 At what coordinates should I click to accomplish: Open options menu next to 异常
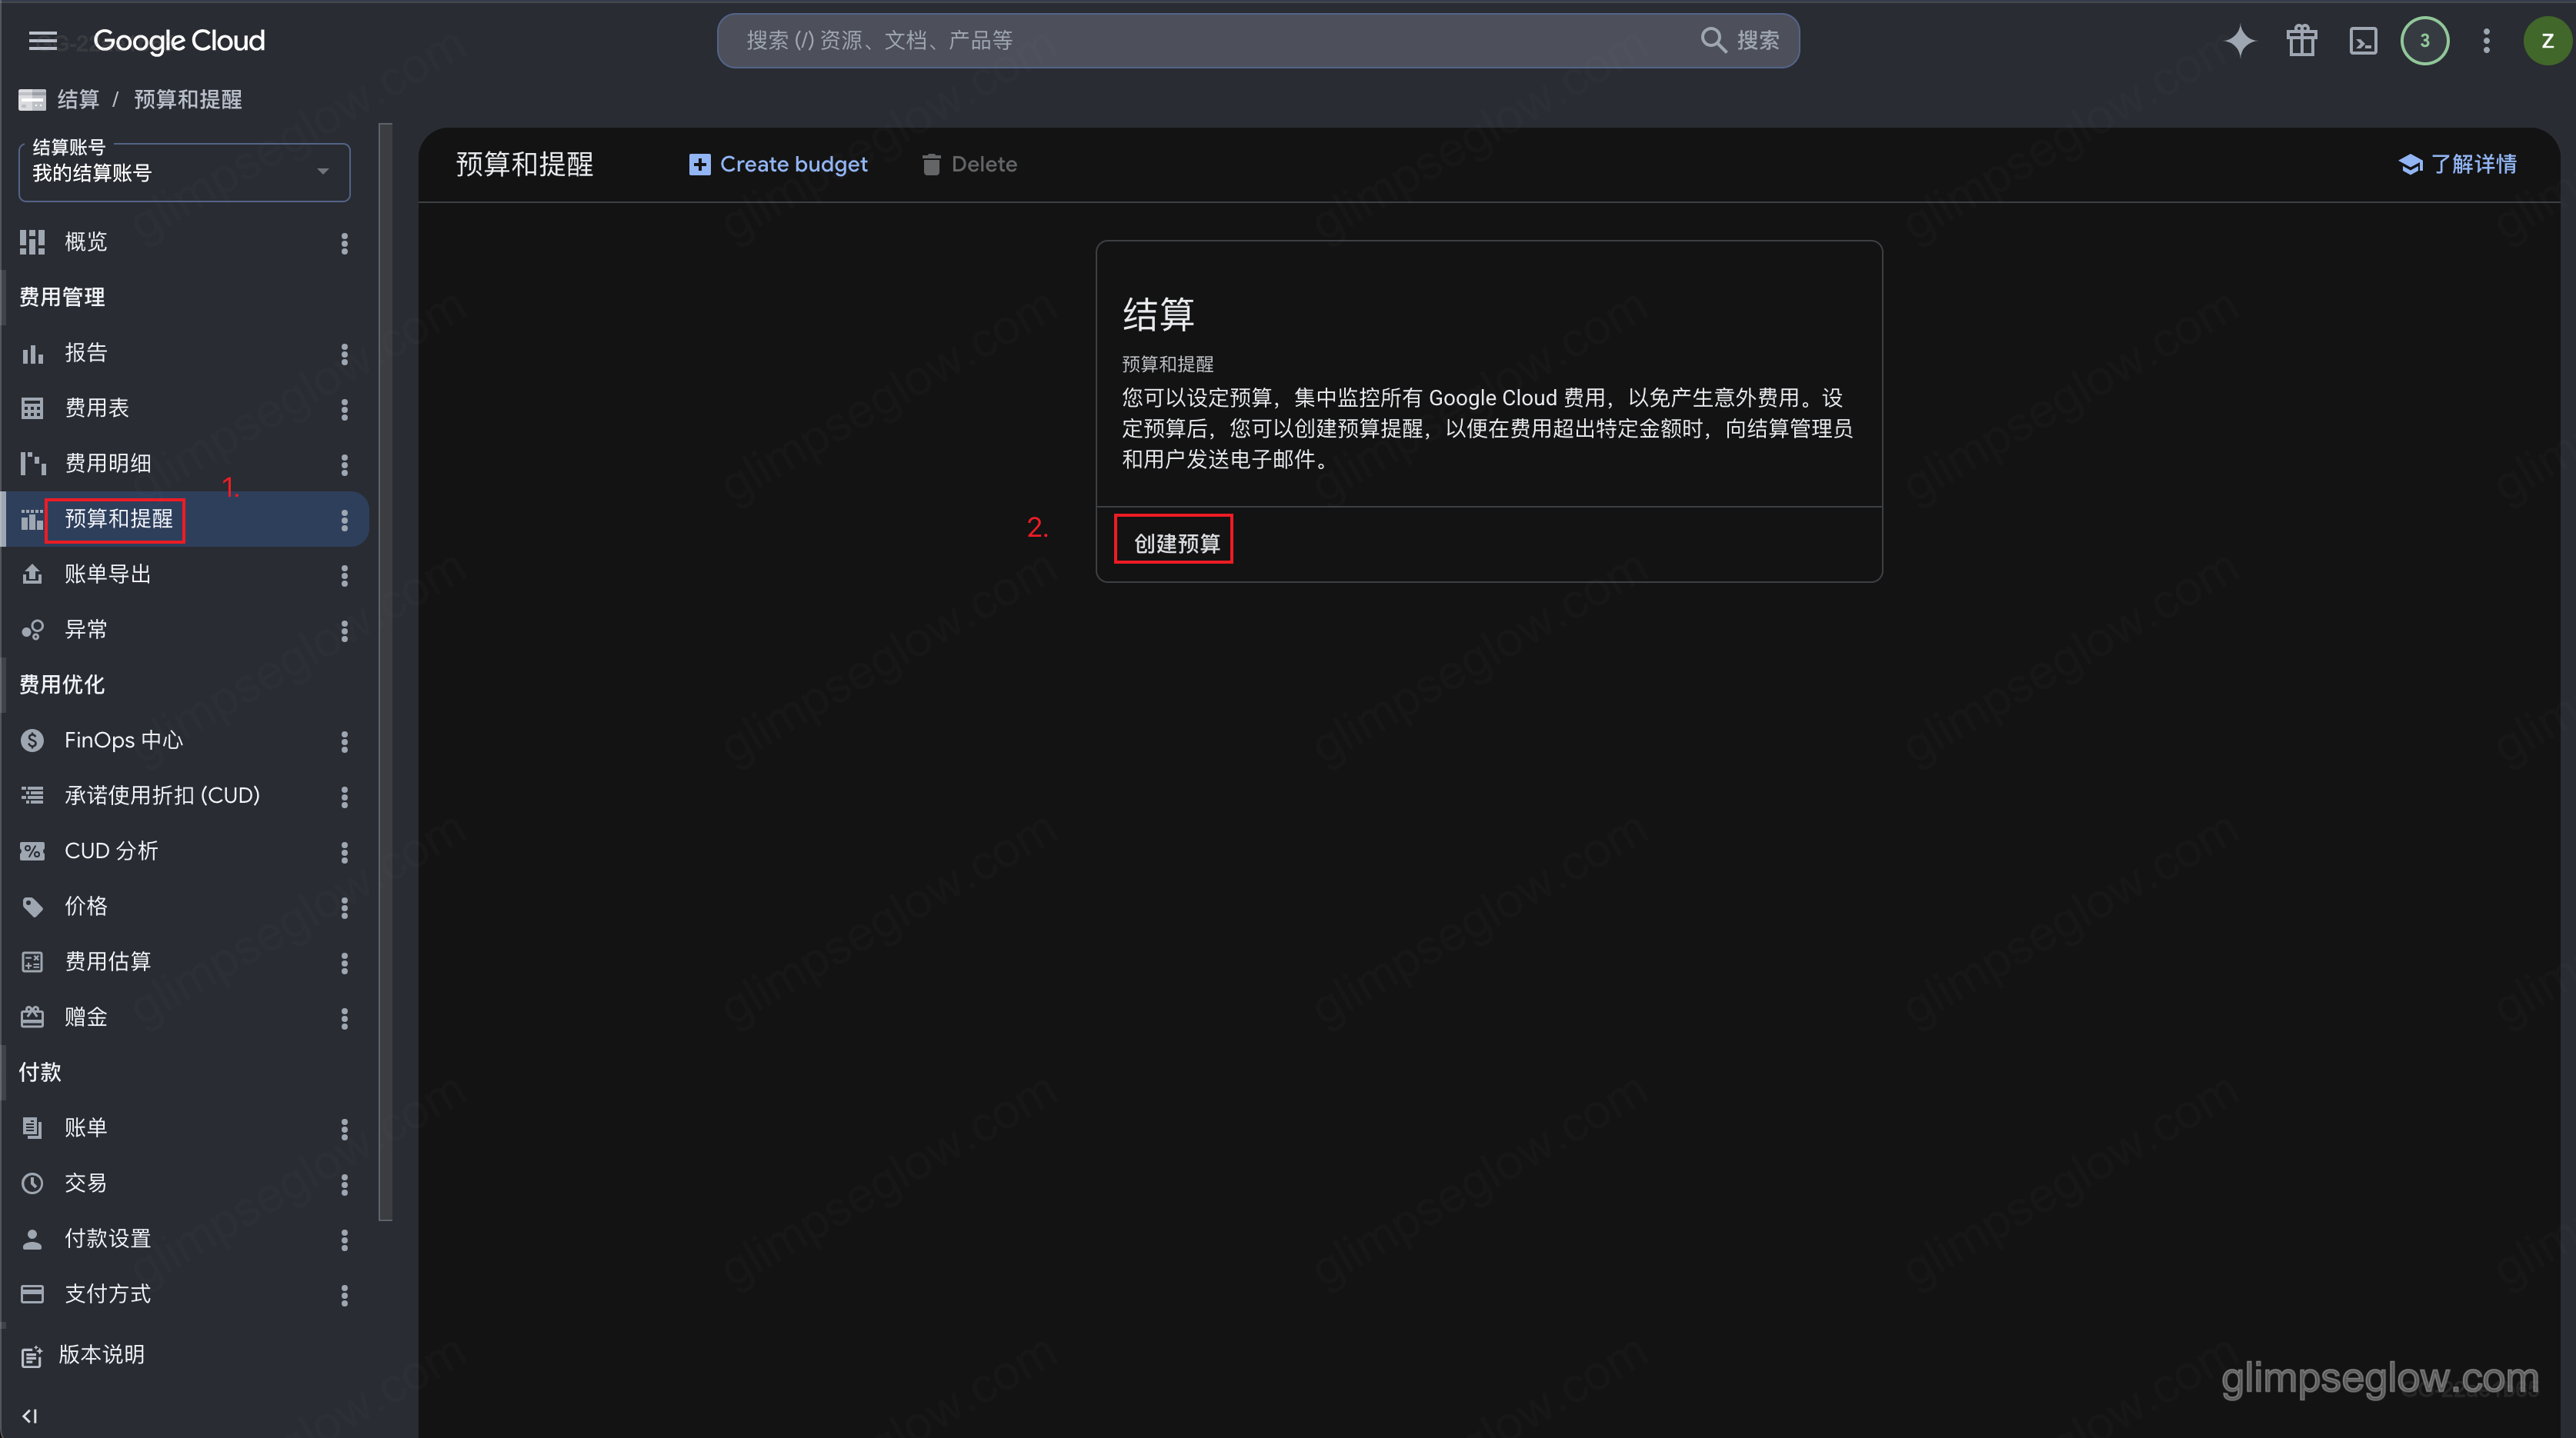[344, 631]
